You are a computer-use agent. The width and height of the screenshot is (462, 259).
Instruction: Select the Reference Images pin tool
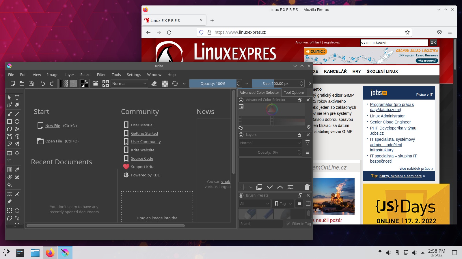tap(10, 201)
